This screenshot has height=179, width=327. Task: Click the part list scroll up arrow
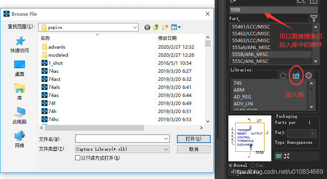315,27
